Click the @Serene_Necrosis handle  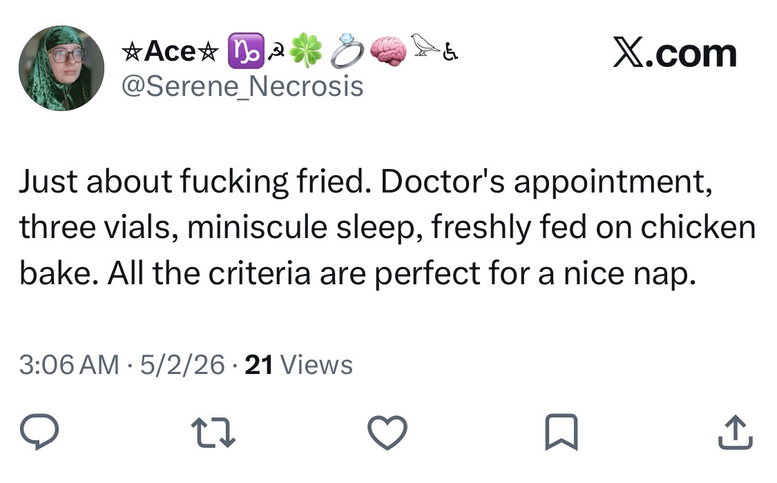click(x=242, y=86)
